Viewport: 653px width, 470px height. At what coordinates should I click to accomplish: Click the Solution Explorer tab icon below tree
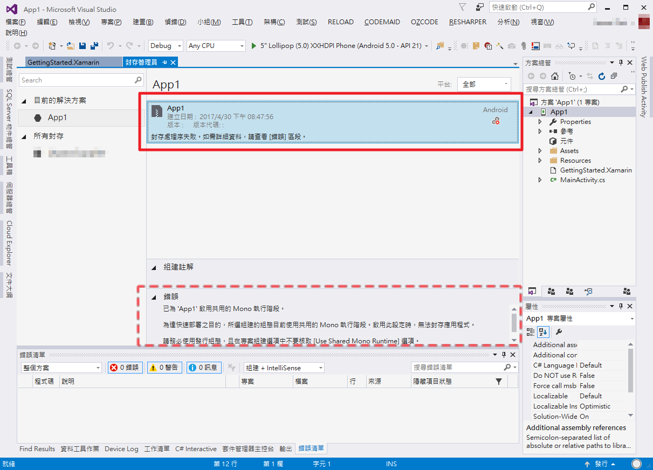click(532, 291)
